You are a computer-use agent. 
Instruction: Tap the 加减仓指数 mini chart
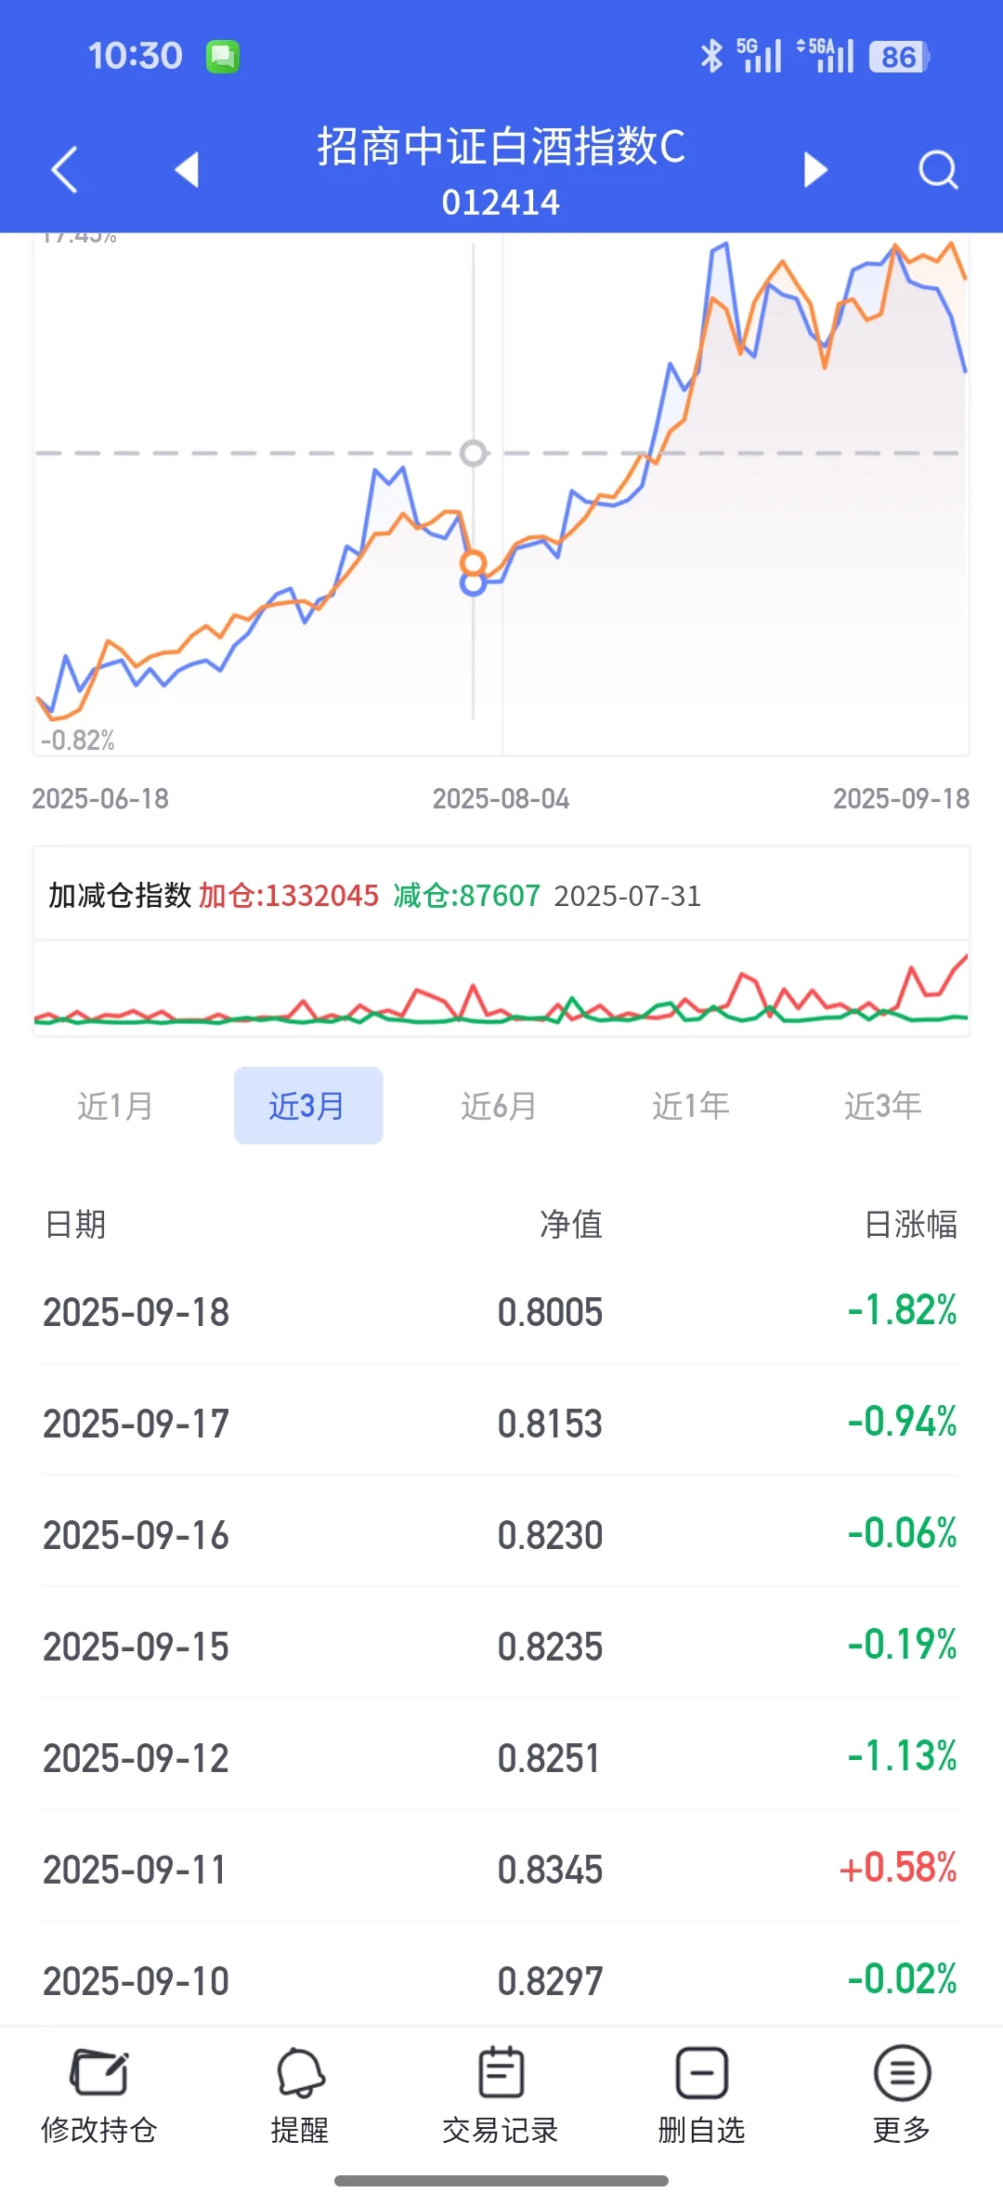pos(501,990)
